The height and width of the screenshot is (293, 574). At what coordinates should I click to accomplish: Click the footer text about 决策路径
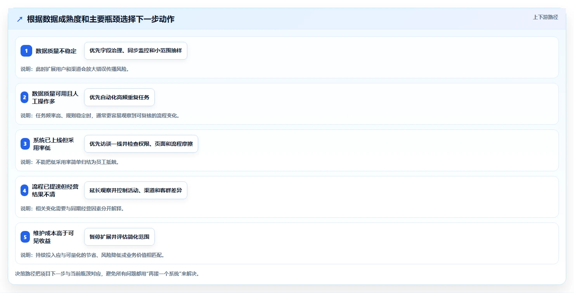(107, 274)
